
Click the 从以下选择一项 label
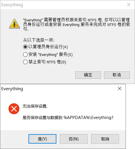pyautogui.click(x=39, y=40)
